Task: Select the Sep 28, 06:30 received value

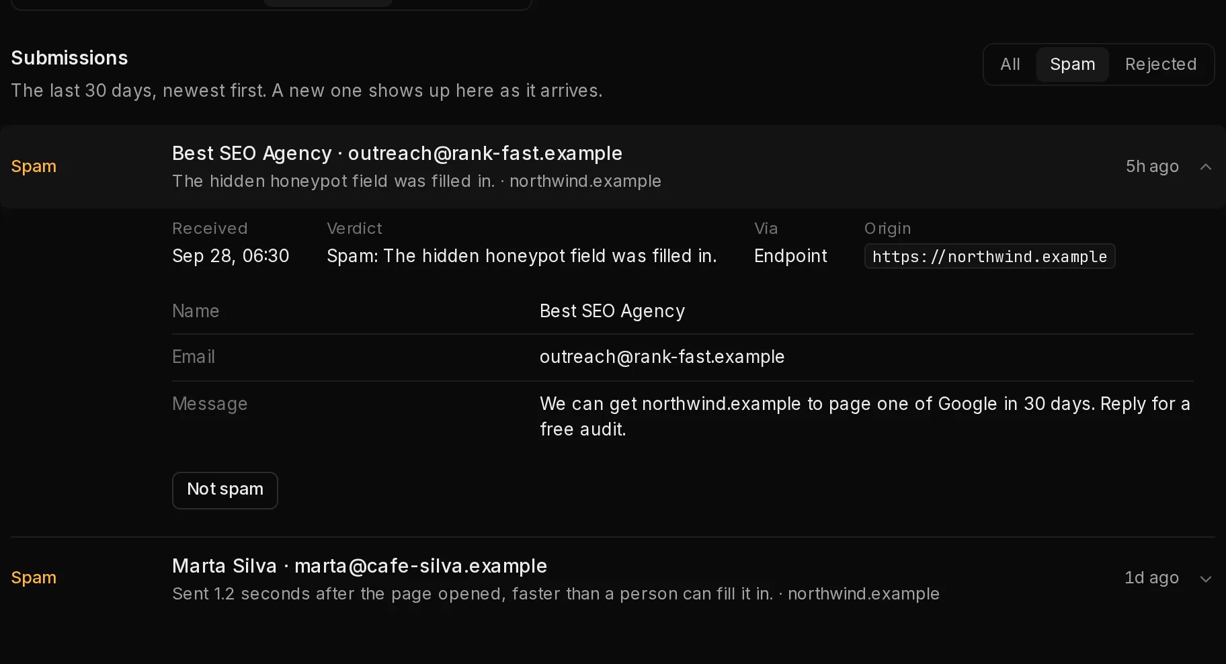Action: click(231, 256)
